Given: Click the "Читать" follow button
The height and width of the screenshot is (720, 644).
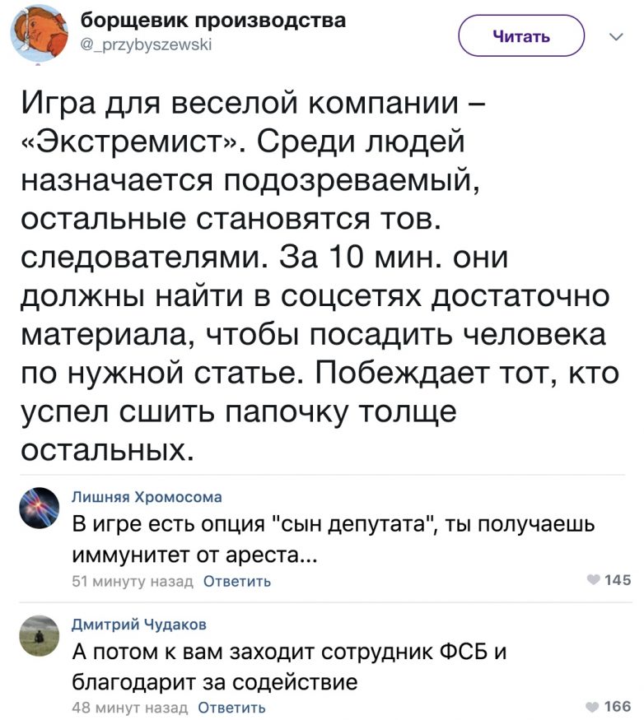Looking at the screenshot, I should [x=520, y=36].
